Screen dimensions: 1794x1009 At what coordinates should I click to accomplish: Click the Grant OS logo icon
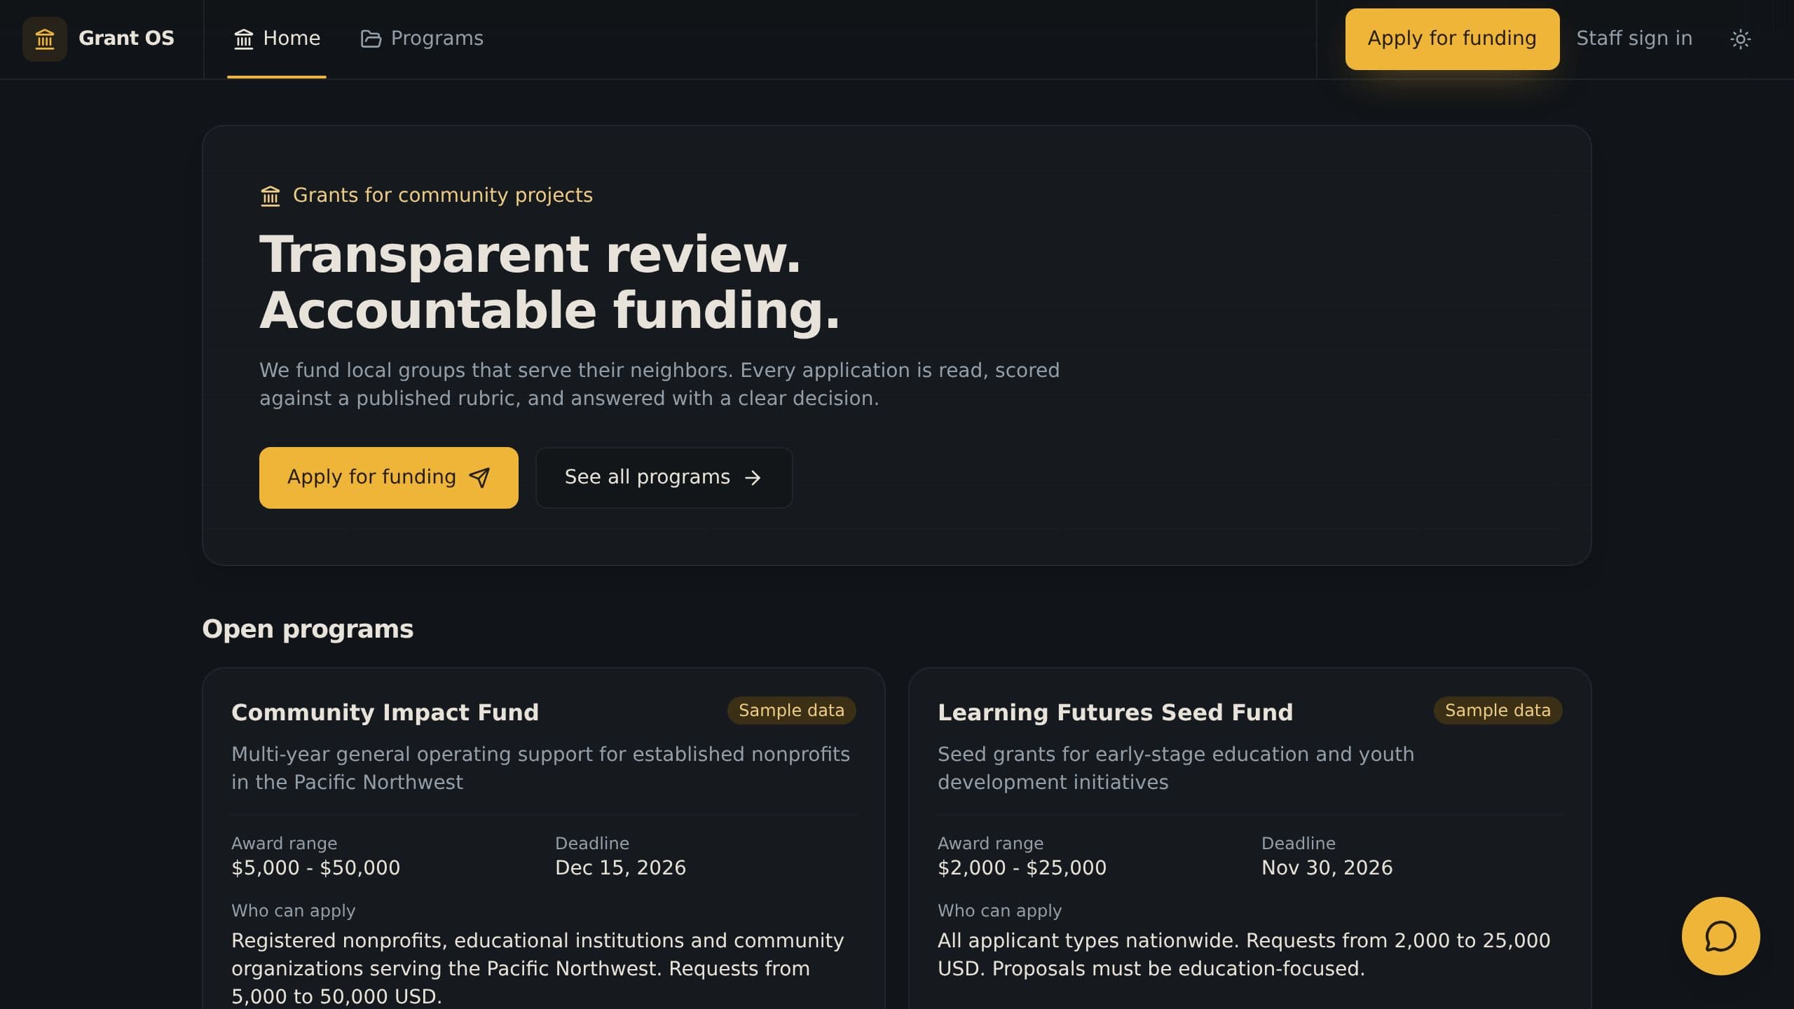45,39
